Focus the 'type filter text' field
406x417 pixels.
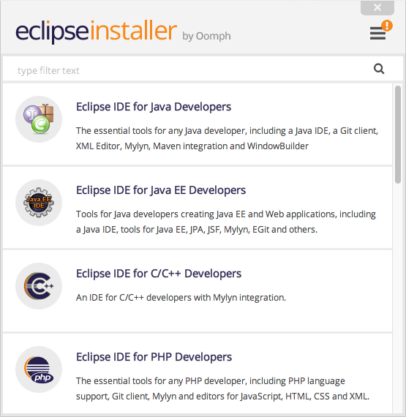coord(203,69)
